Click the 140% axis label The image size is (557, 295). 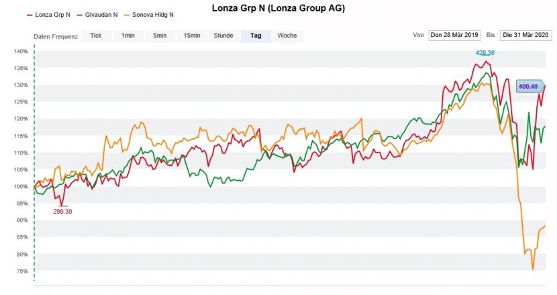pyautogui.click(x=21, y=52)
